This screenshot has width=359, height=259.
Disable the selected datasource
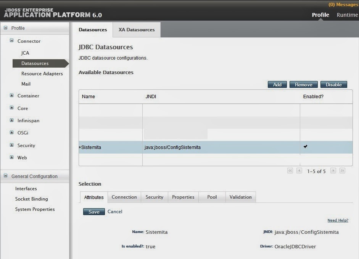334,84
